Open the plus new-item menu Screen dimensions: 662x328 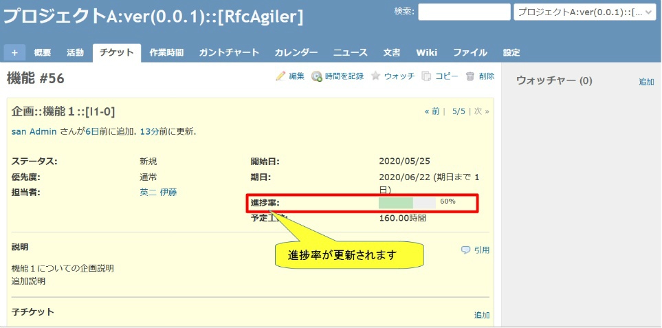[14, 53]
